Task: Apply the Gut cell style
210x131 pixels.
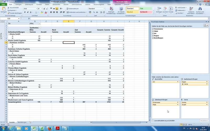Action: click(x=146, y=9)
